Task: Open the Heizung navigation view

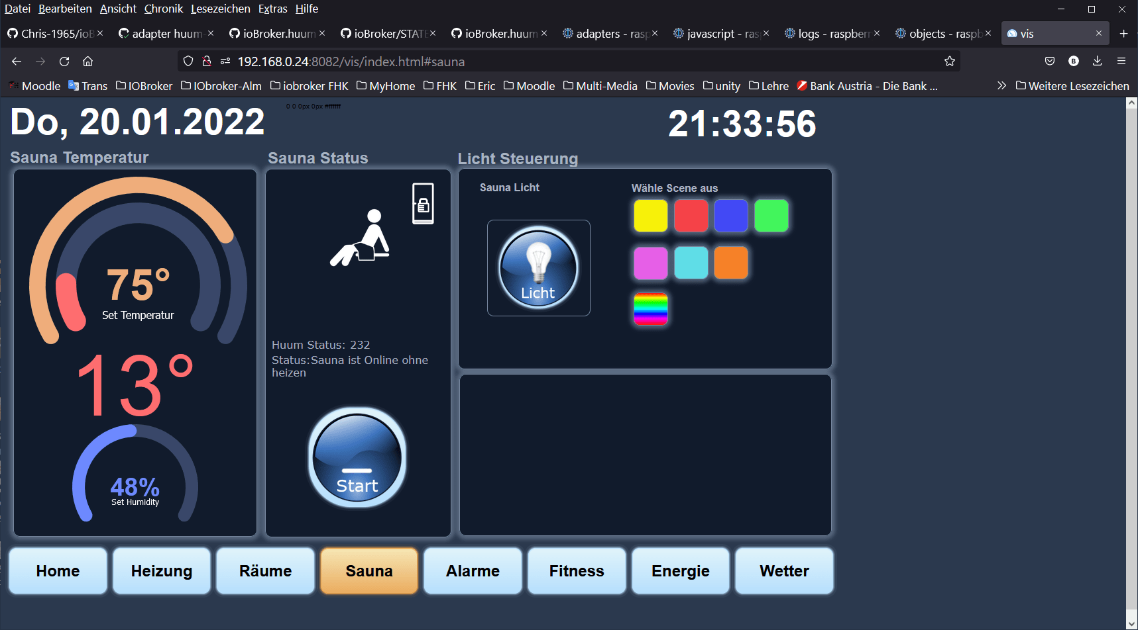Action: [162, 571]
